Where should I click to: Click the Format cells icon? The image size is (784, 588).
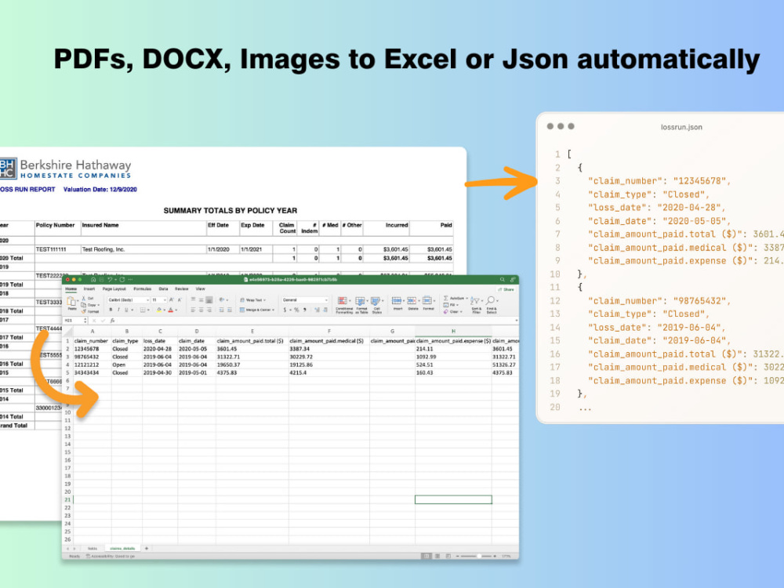[427, 300]
